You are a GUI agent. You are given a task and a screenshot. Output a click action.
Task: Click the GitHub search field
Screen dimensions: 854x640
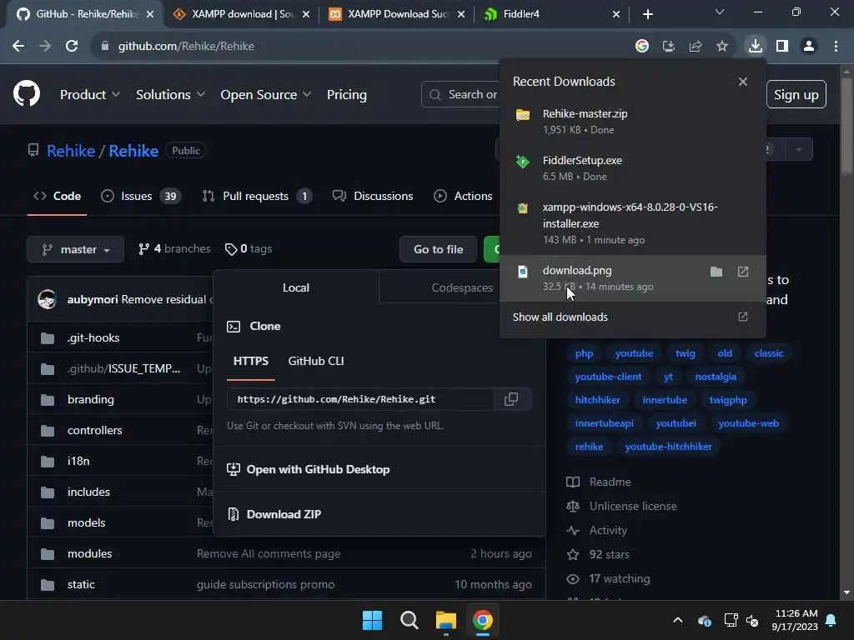point(460,95)
